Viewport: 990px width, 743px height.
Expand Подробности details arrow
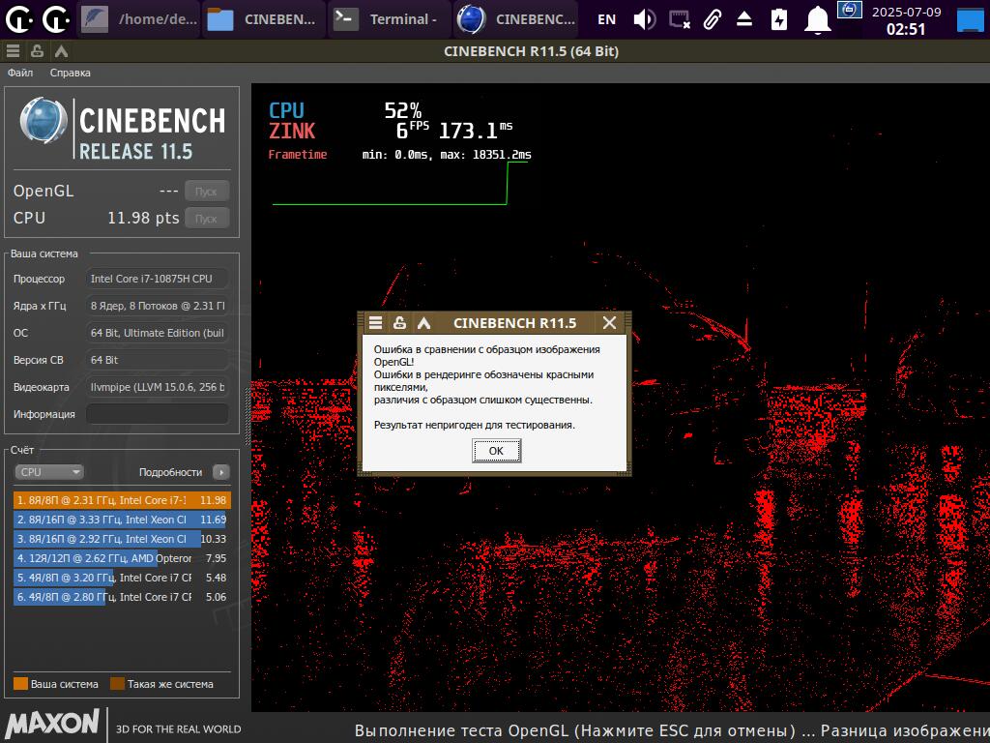(x=221, y=472)
